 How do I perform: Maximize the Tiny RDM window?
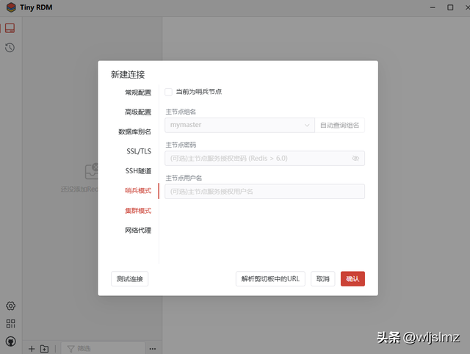450,7
